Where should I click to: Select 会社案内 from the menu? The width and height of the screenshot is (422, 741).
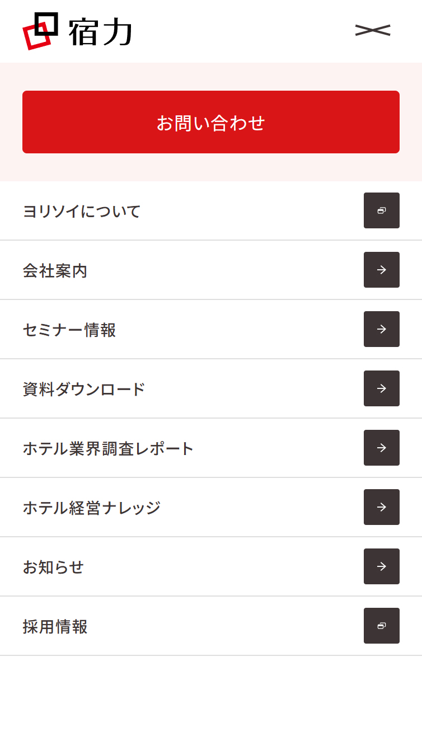tap(55, 271)
